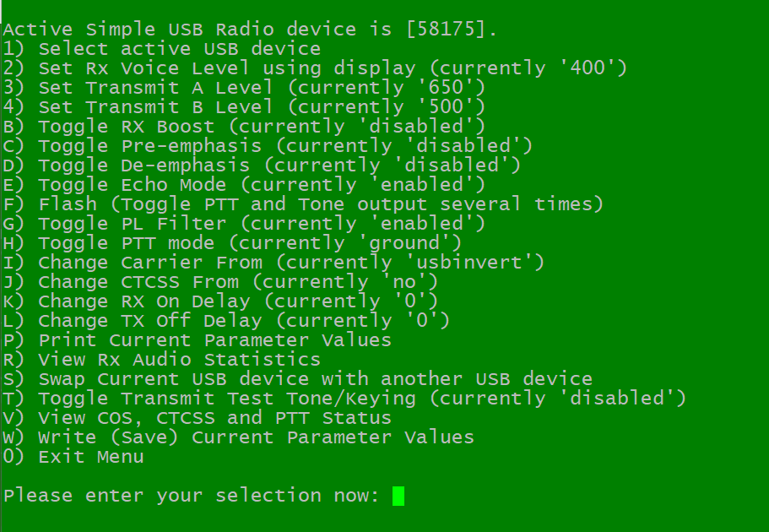The height and width of the screenshot is (532, 769).
Task: Select Write (Save) Current Parameter Values
Action: tap(238, 437)
